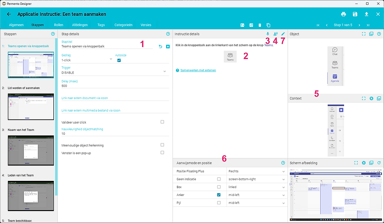Click the text-to-speech person icon in Instructie details
384x223 pixels.
click(x=276, y=34)
